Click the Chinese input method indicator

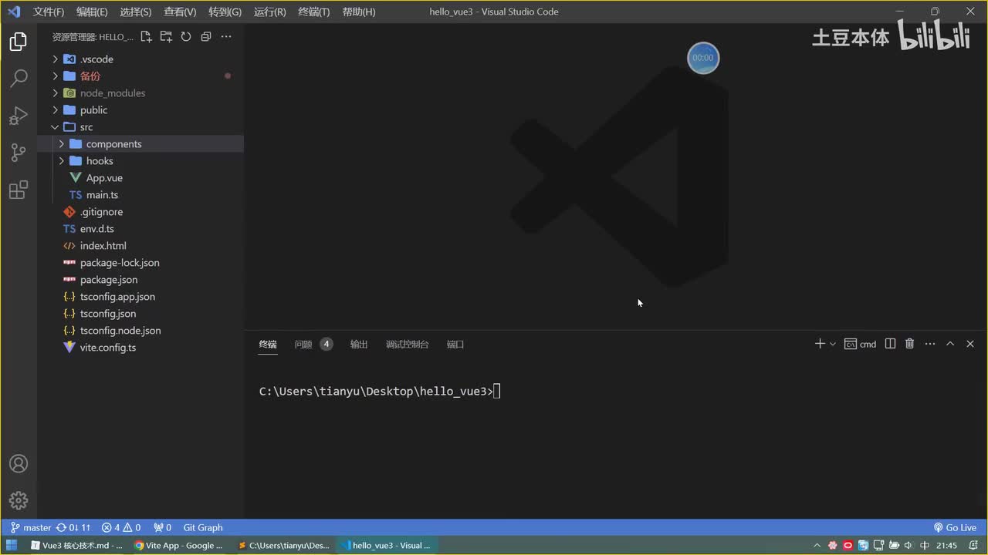coord(925,546)
